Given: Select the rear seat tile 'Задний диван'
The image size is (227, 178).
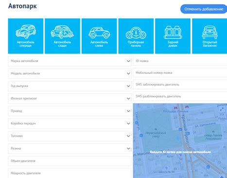Looking at the screenshot, I should pyautogui.click(x=173, y=36).
